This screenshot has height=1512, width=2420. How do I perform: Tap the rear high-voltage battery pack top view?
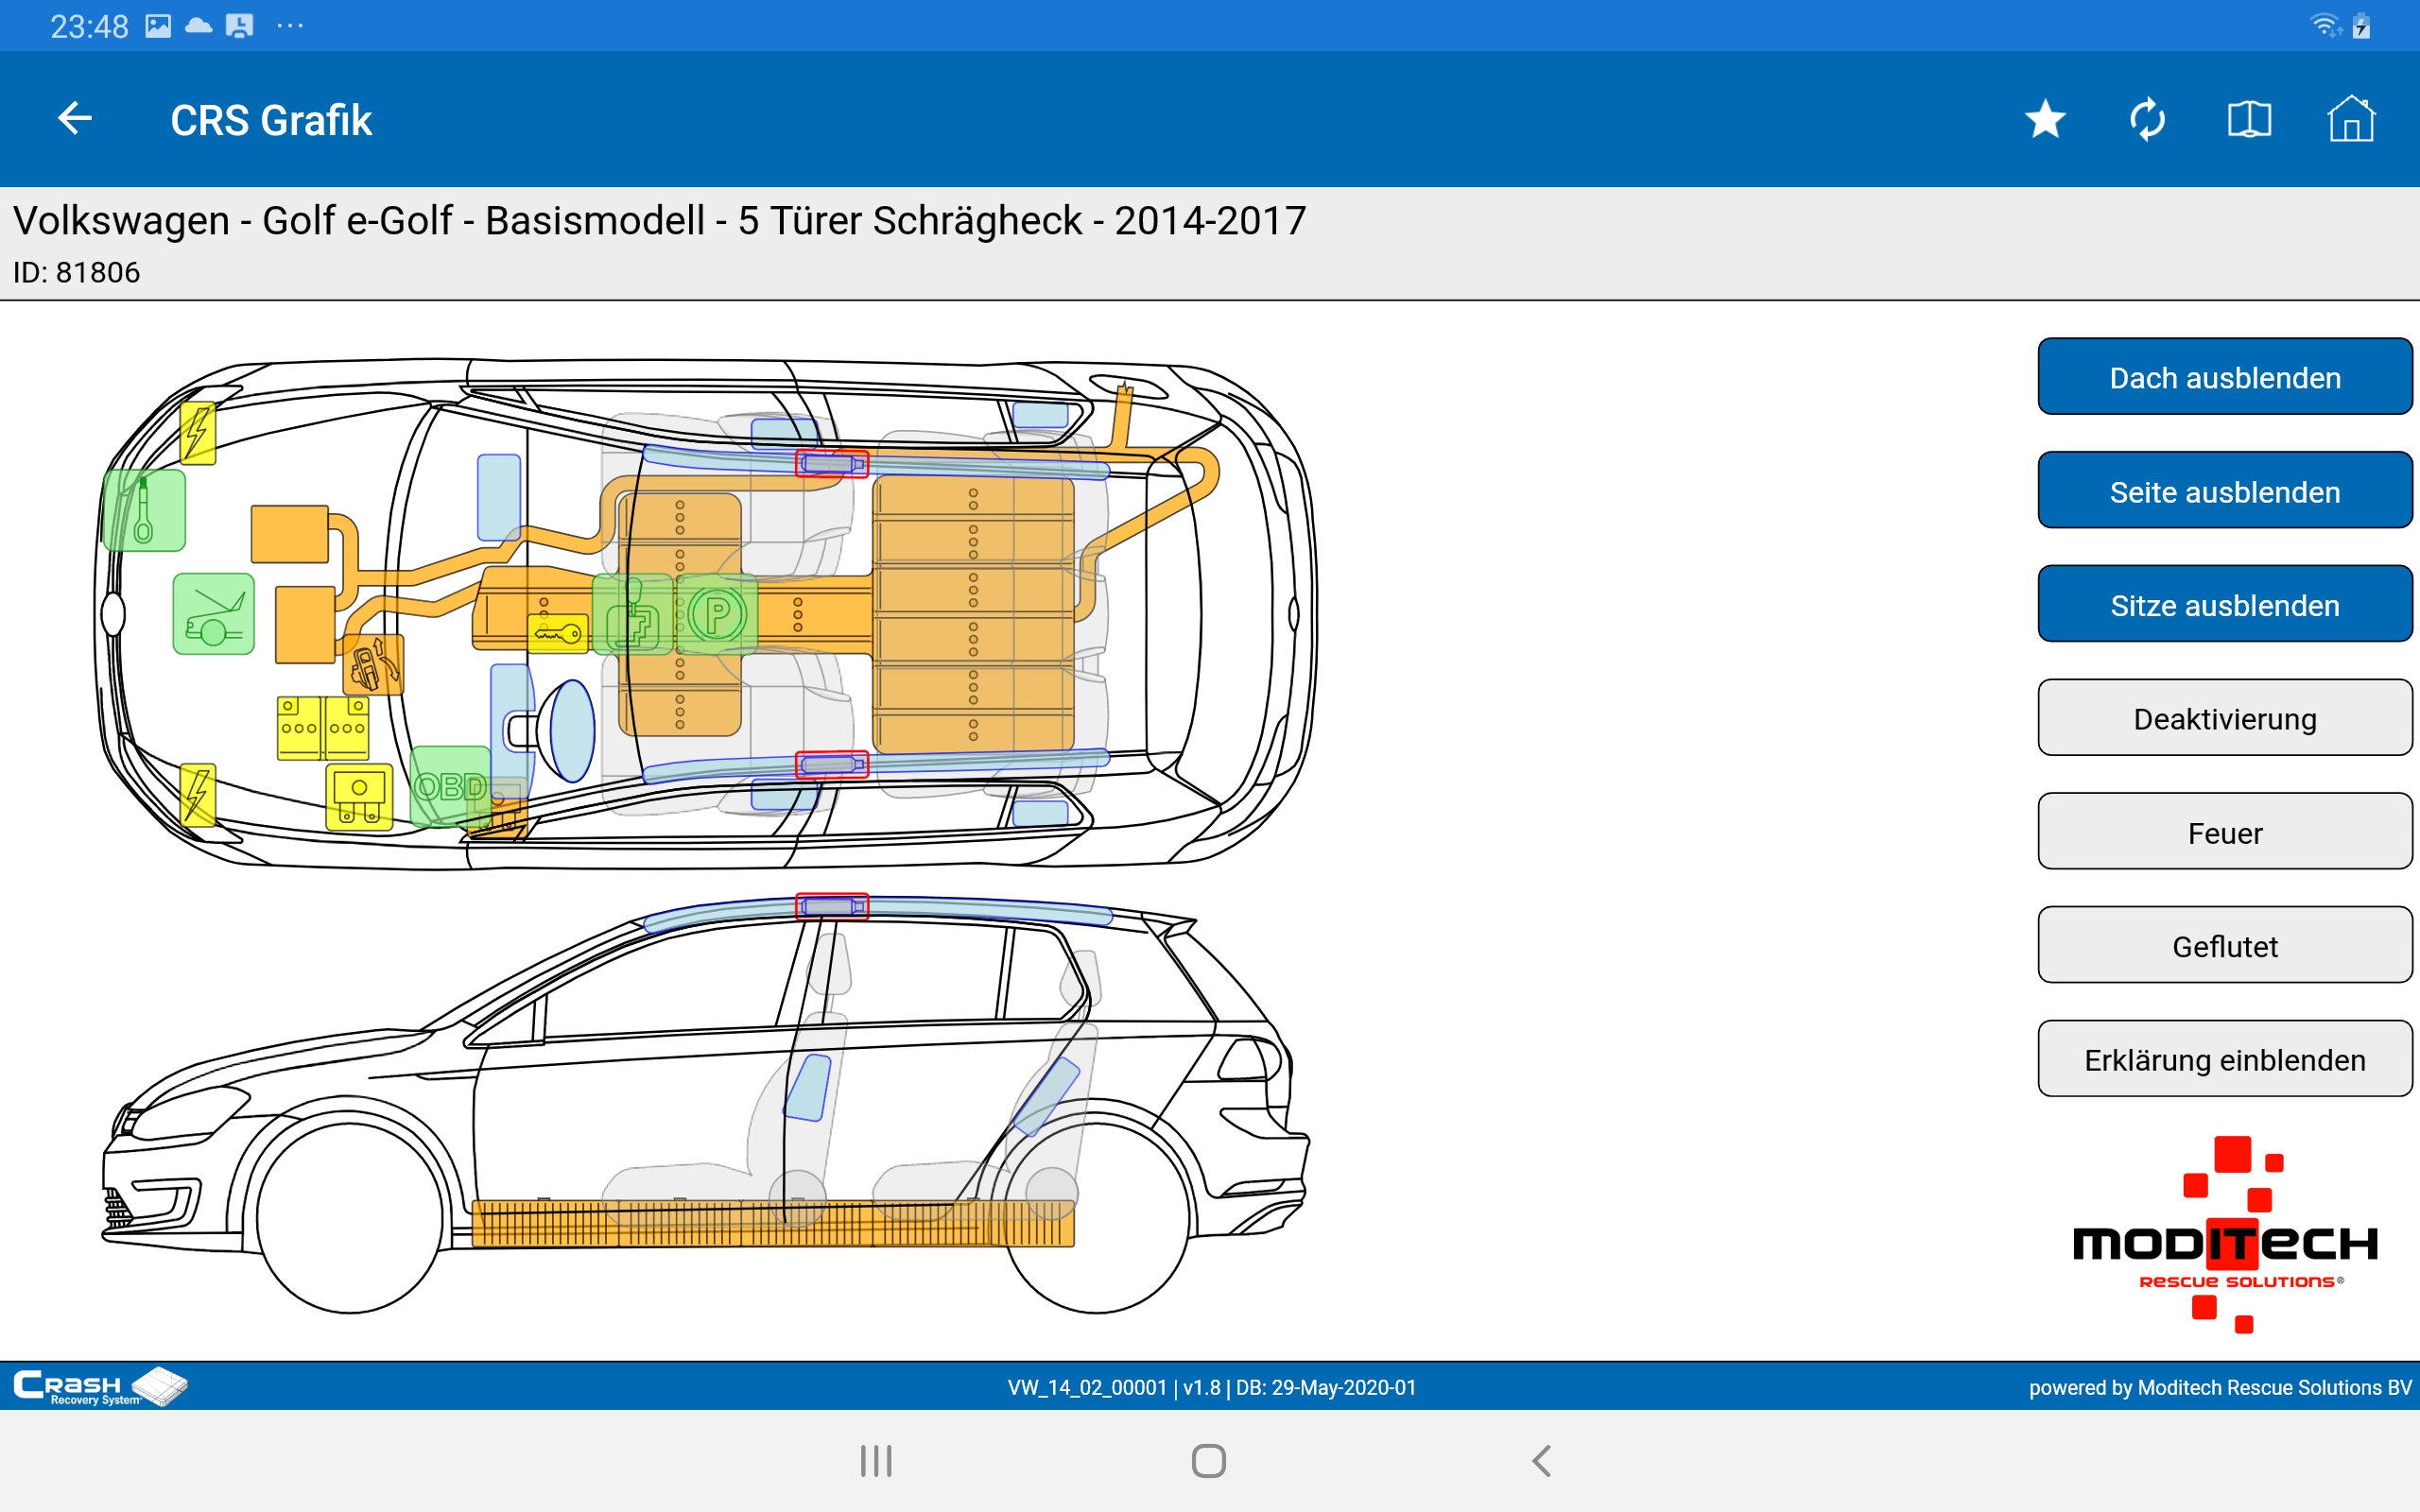[973, 614]
